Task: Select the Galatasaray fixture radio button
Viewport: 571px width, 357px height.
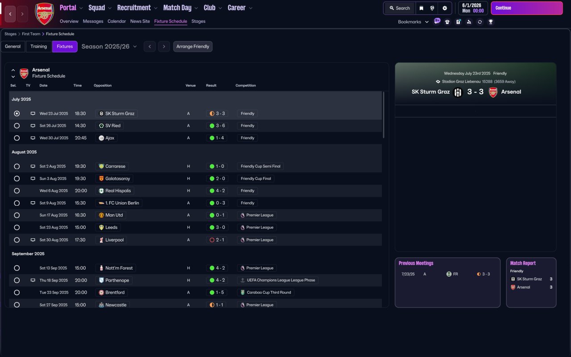Action: tap(17, 178)
